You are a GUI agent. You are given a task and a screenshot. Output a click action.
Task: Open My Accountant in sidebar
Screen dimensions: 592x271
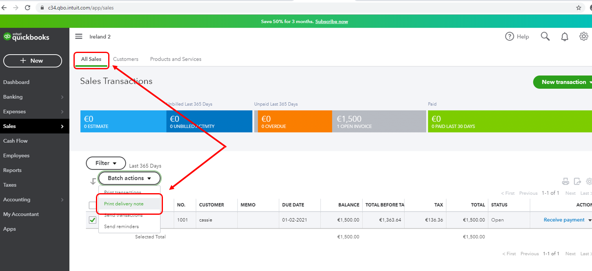[x=21, y=214]
